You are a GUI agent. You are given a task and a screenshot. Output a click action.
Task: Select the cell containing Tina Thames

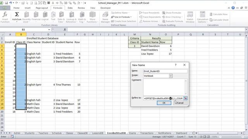tap(65, 85)
